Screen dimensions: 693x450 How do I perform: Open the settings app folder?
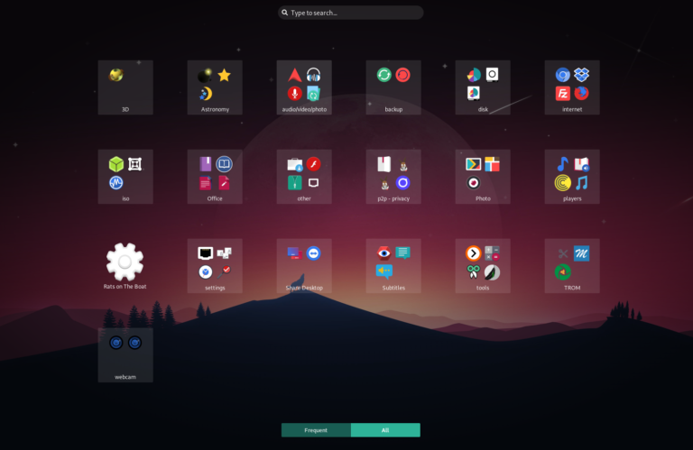click(215, 263)
